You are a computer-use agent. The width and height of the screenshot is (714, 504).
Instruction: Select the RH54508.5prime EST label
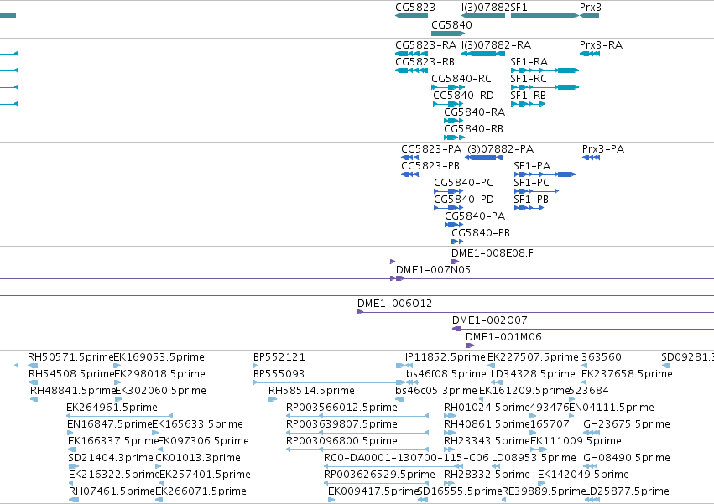[x=71, y=374]
